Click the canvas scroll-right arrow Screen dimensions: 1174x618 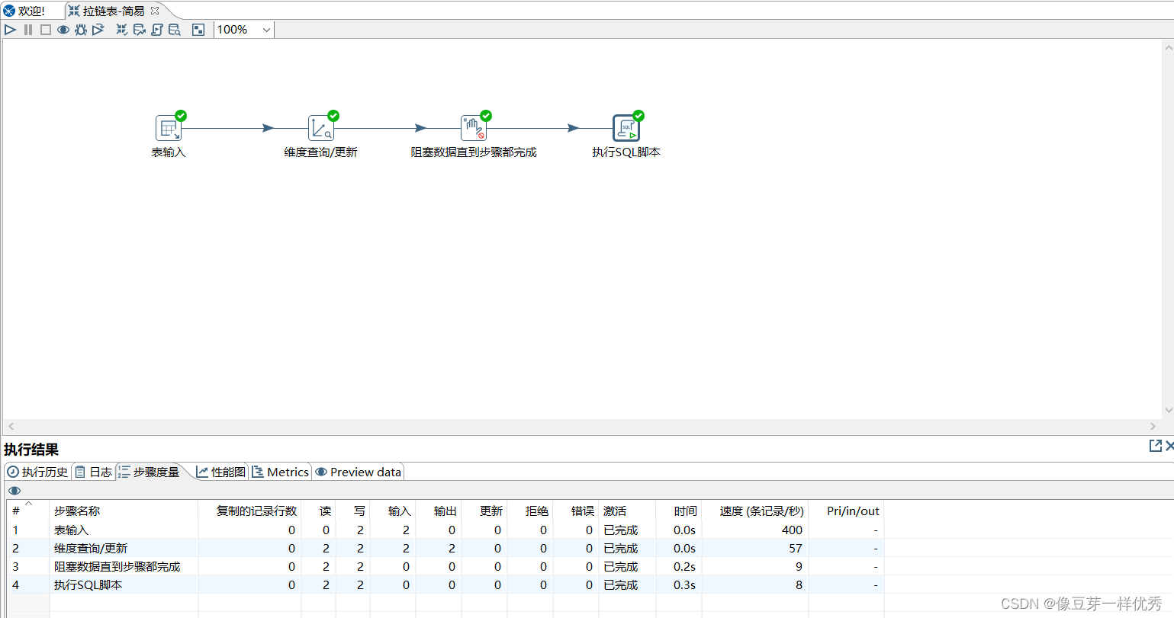pyautogui.click(x=1153, y=426)
